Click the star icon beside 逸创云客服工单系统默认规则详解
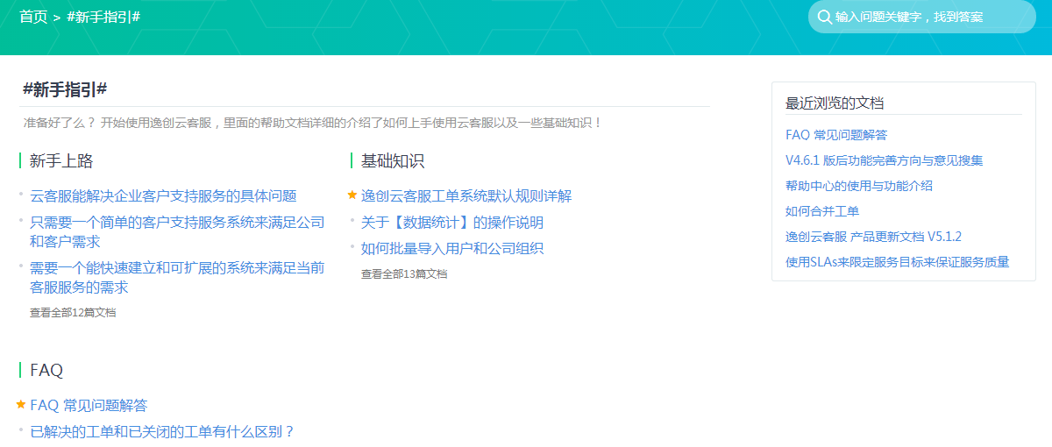The image size is (1052, 447). 352,195
